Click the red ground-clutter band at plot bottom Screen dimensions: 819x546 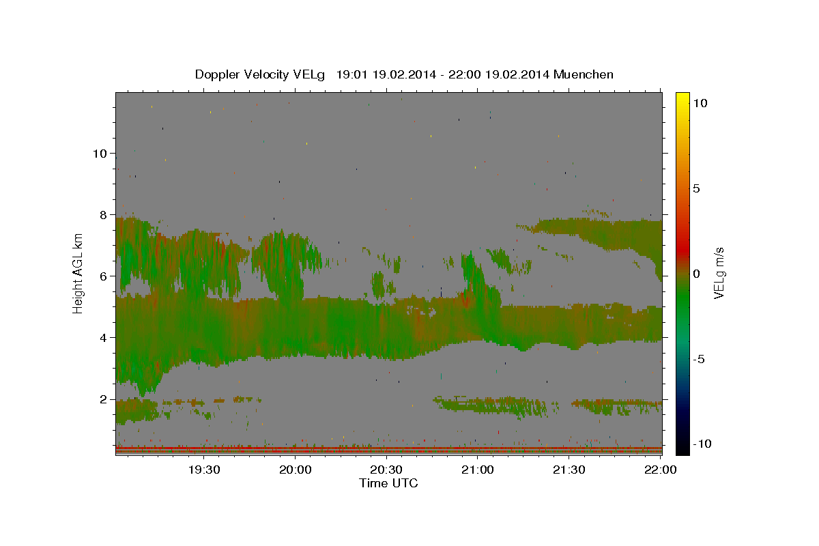388,450
